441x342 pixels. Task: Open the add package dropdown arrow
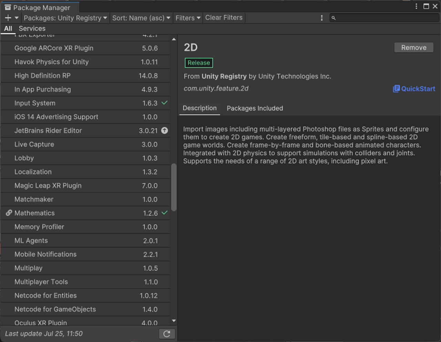(17, 18)
